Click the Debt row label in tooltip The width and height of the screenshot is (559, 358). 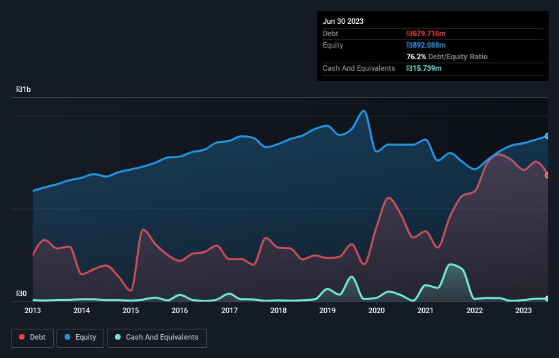point(330,33)
